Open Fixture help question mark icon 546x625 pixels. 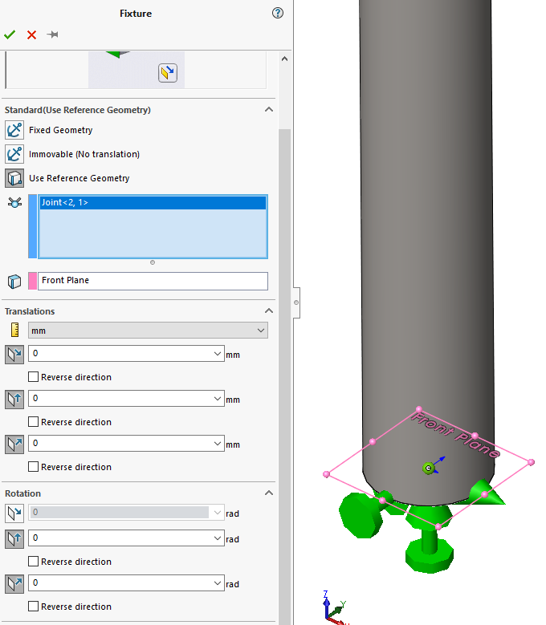(x=278, y=13)
